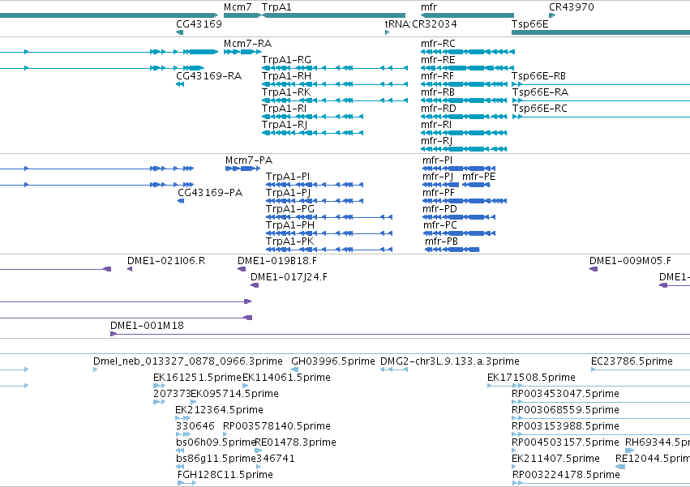Image resolution: width=690 pixels, height=487 pixels.
Task: Click the Tsp66E-RC transcript label
Action: (539, 109)
